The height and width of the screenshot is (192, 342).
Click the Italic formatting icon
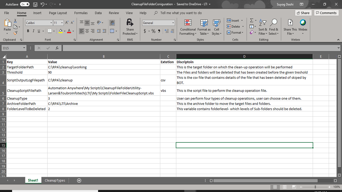pyautogui.click(x=33, y=31)
